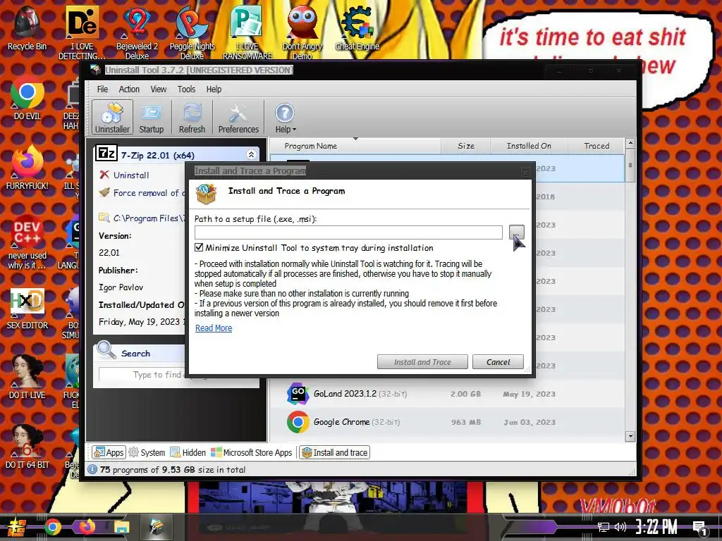The width and height of the screenshot is (722, 541).
Task: Select the Google Chrome row
Action: (446, 422)
